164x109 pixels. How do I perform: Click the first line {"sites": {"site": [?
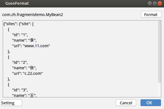point(18,24)
